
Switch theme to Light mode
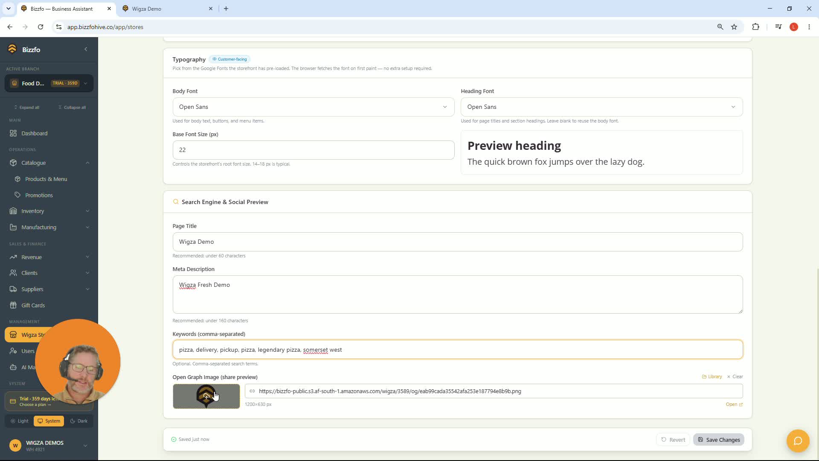[19, 421]
